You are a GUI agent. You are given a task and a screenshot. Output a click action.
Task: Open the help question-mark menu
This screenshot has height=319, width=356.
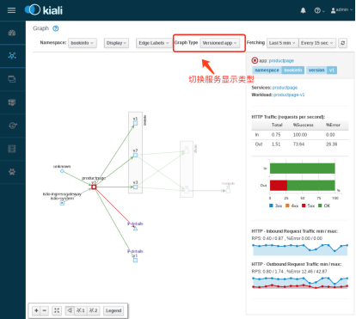[319, 10]
